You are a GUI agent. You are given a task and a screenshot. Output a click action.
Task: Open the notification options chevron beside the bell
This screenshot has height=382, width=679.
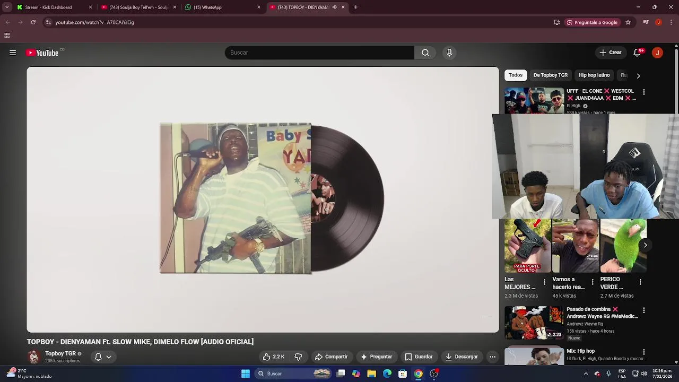pyautogui.click(x=109, y=357)
